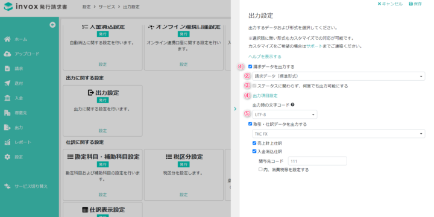Open 送付 in the sidebar menu

[x=19, y=83]
